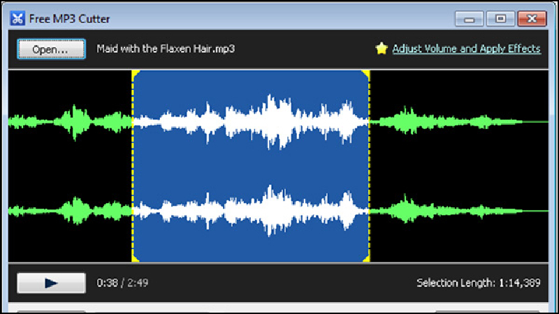Click the 0:38 / 2:49 time display
559x314 pixels.
pyautogui.click(x=122, y=283)
